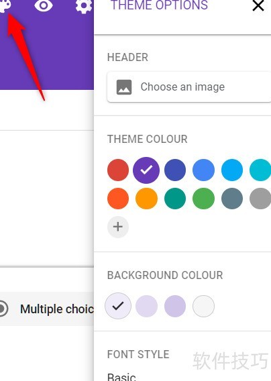Select the red theme colour
The width and height of the screenshot is (271, 381).
click(x=118, y=170)
